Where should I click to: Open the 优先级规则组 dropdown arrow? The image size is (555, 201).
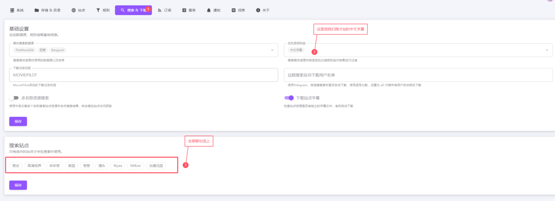(547, 50)
